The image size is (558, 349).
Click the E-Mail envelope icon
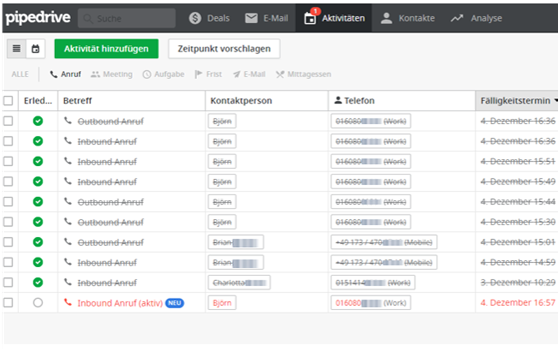click(x=251, y=18)
